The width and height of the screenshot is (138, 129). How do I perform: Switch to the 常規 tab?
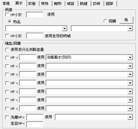pos(6,4)
